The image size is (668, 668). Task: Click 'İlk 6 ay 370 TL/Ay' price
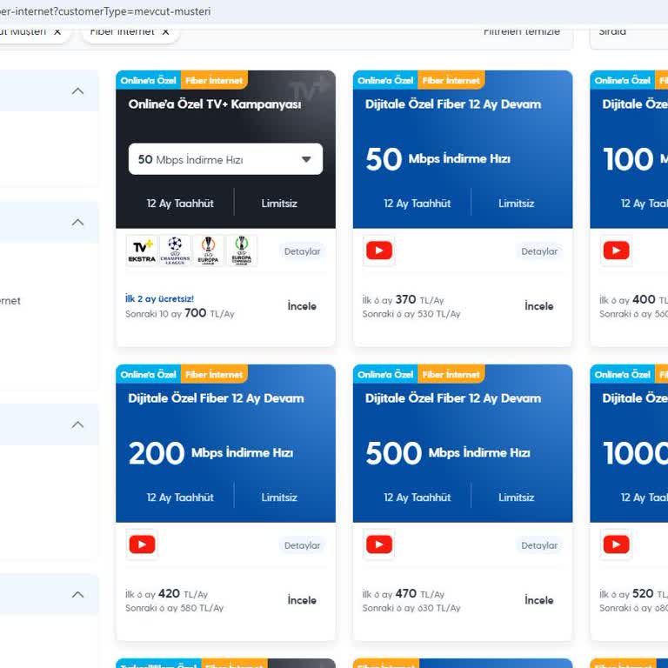403,299
